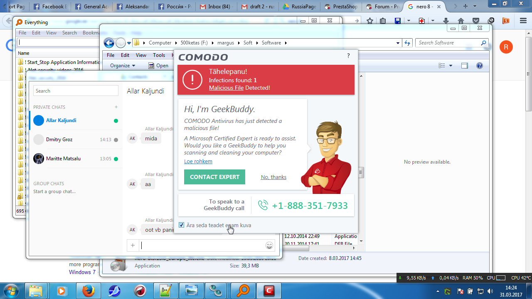Switch to the PrestaShop browser tab
Viewport: 532px width, 299px height.
[341, 7]
